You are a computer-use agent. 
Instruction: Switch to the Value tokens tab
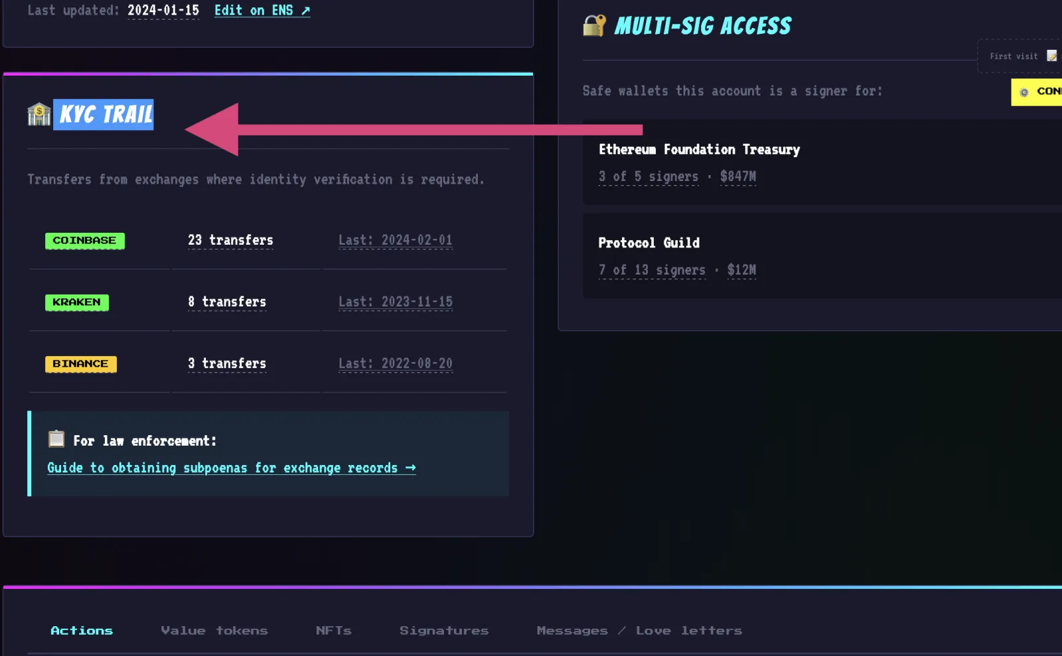point(214,631)
